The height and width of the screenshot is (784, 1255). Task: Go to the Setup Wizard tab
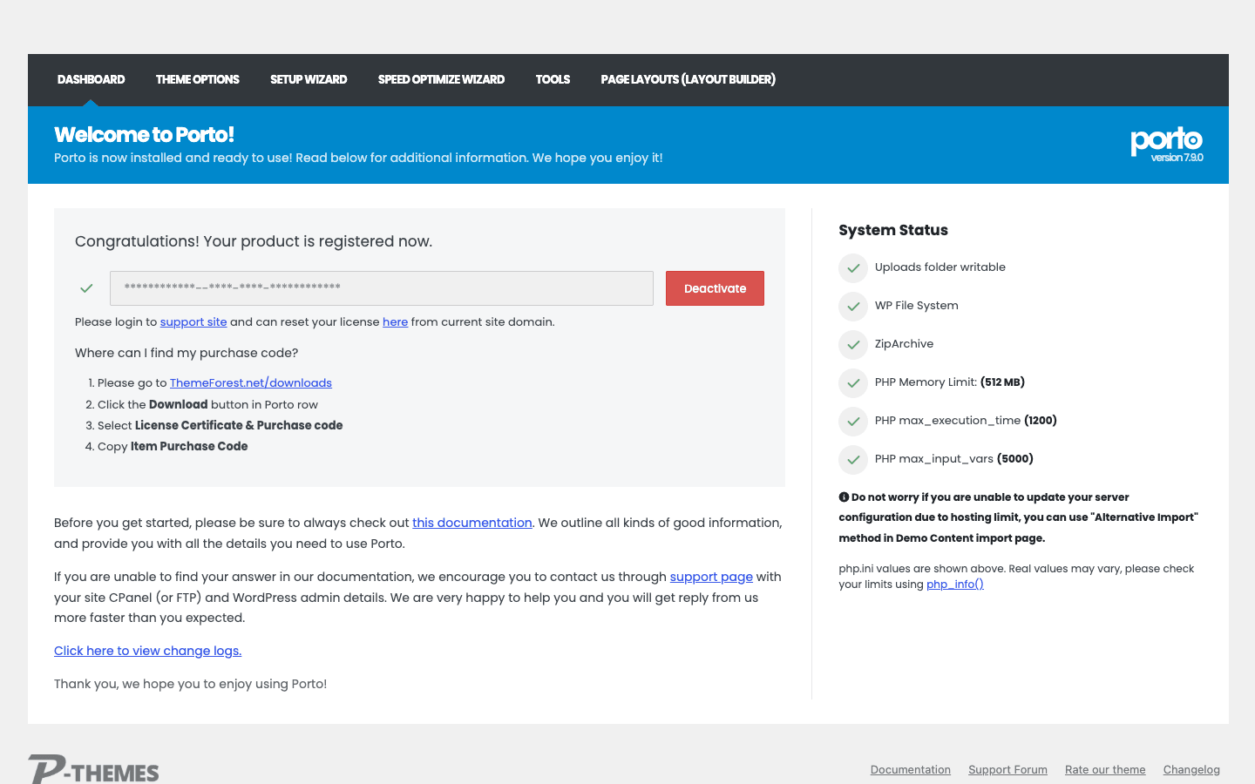tap(309, 79)
